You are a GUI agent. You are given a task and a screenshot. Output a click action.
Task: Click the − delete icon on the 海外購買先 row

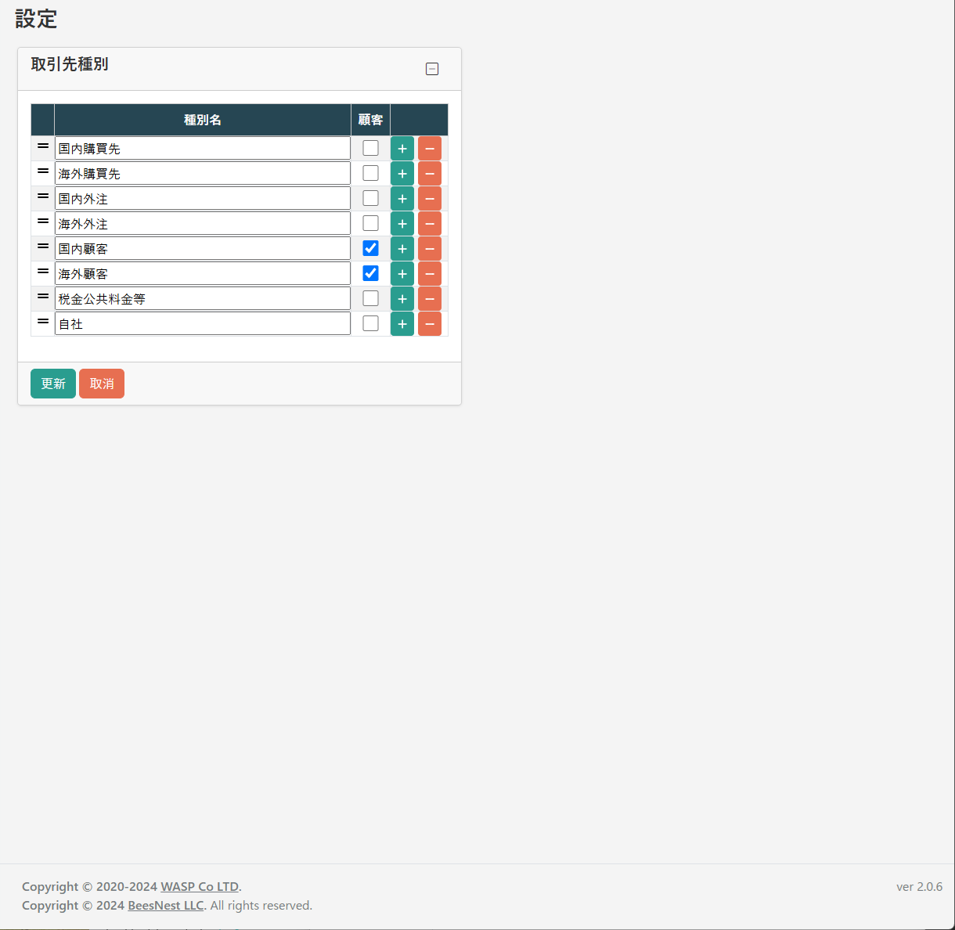tap(429, 173)
